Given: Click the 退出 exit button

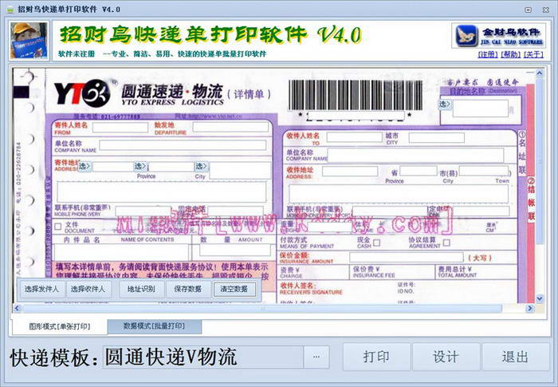Looking at the screenshot, I should tap(515, 357).
